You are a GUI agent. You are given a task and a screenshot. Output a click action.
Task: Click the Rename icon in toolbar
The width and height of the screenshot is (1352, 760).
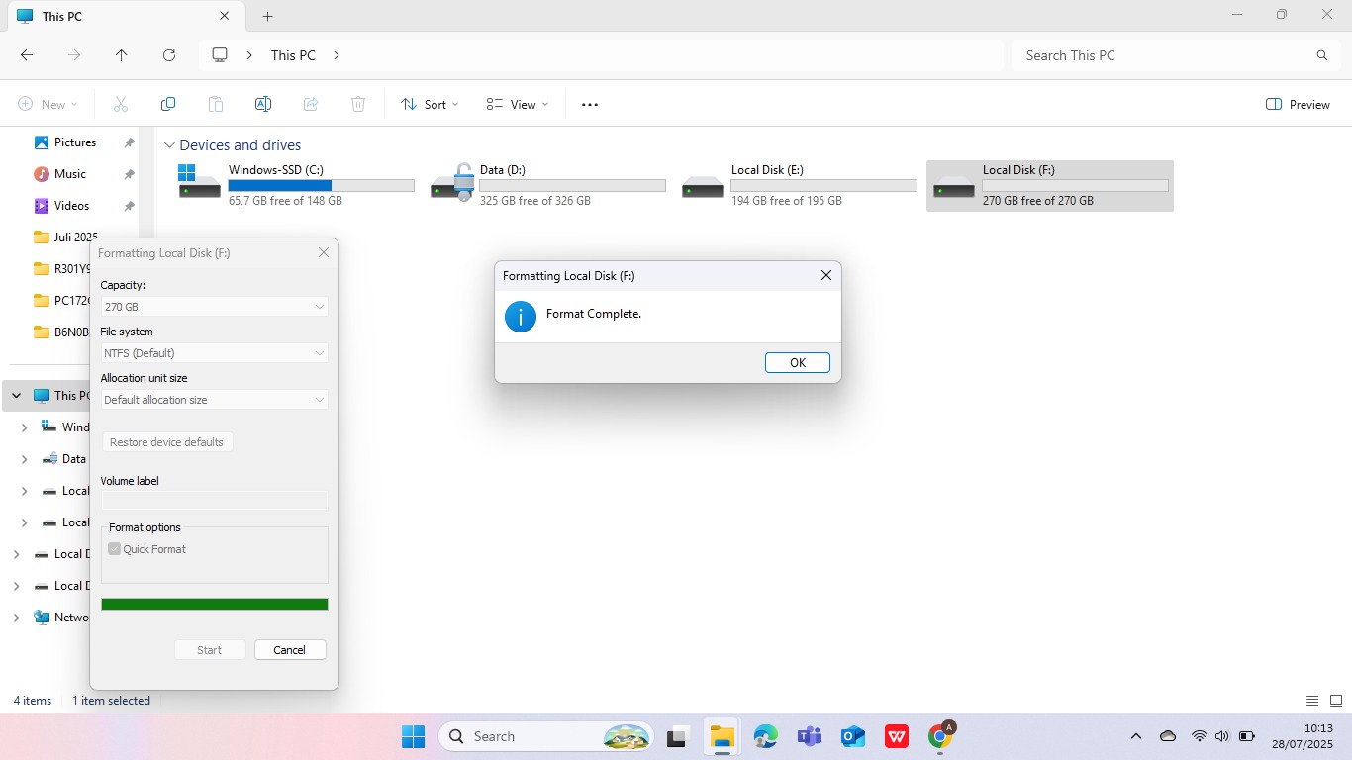(x=263, y=104)
